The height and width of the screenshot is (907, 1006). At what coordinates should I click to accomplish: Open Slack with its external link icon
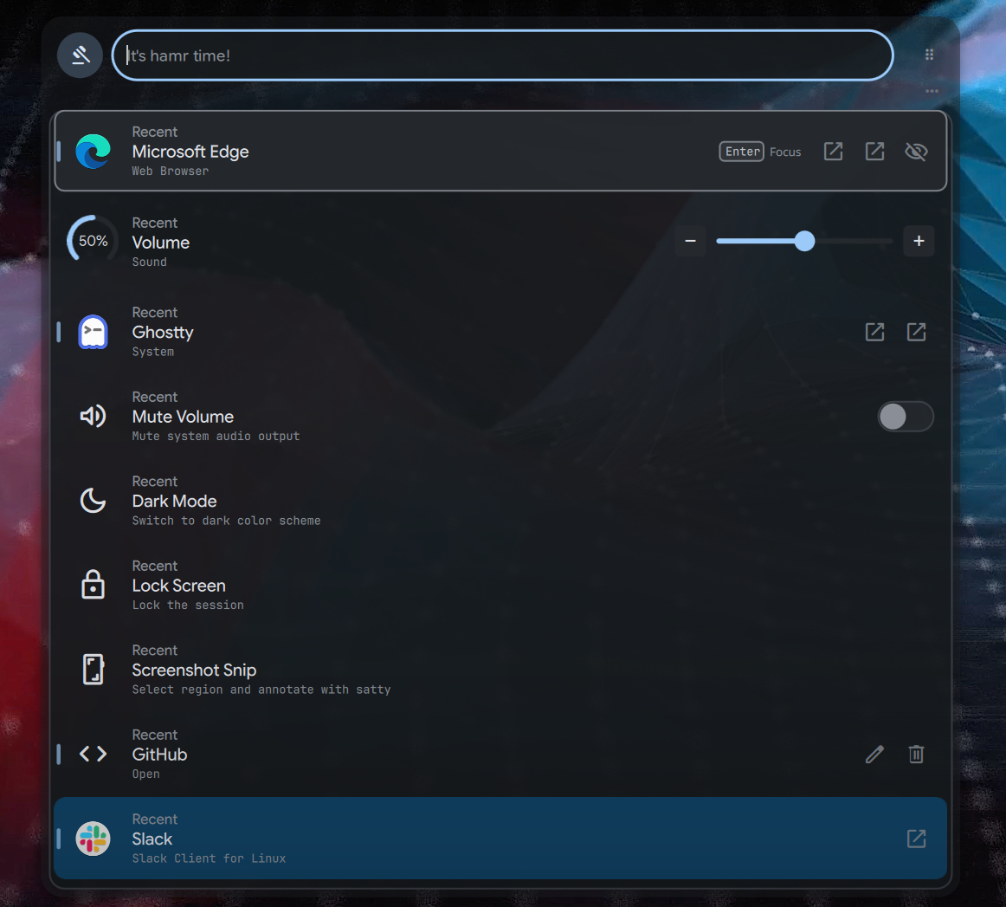point(916,839)
